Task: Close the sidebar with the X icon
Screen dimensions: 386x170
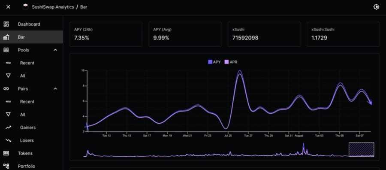Action: tap(8, 7)
